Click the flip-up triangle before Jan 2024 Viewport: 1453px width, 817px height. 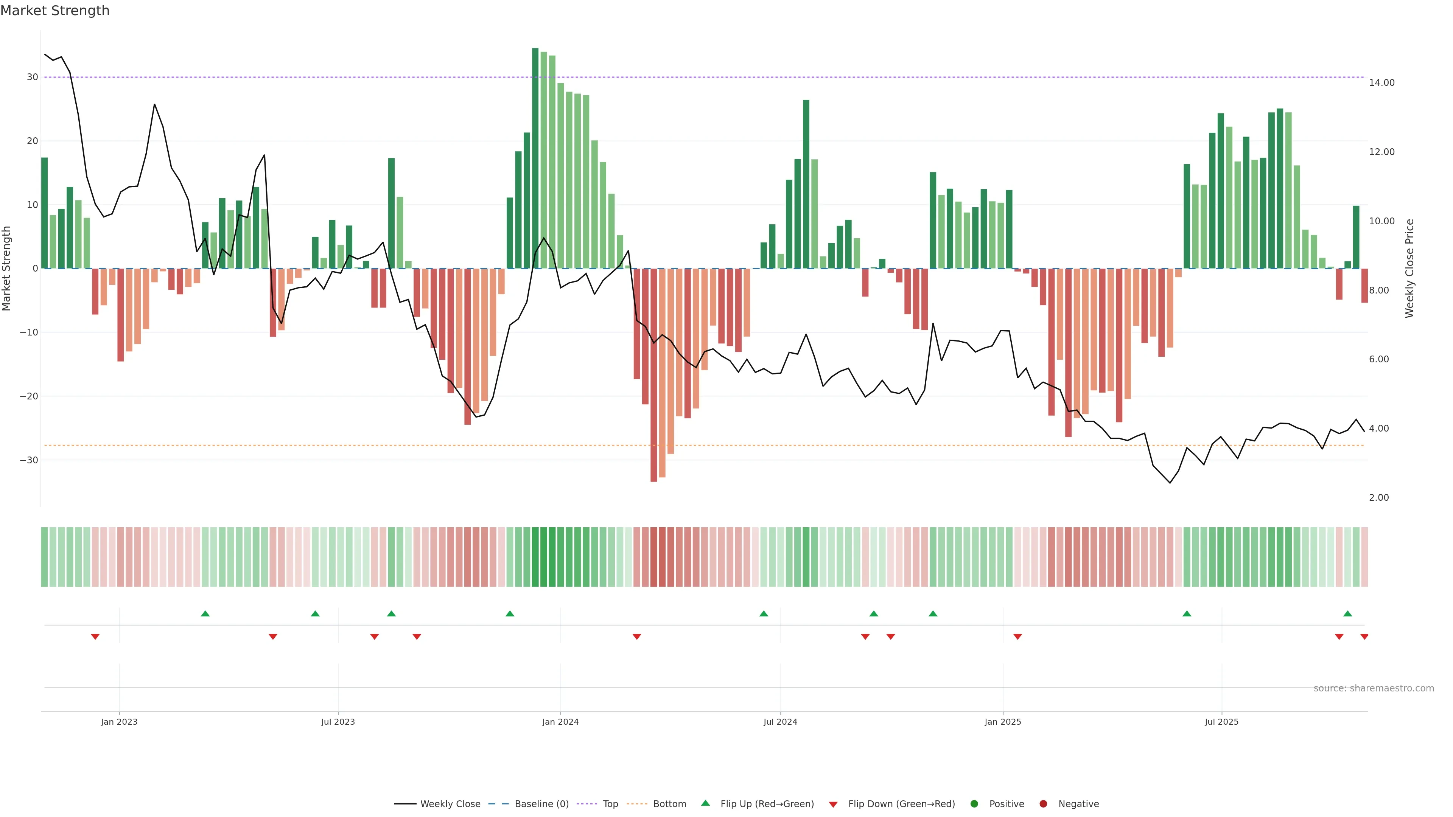pyautogui.click(x=510, y=614)
